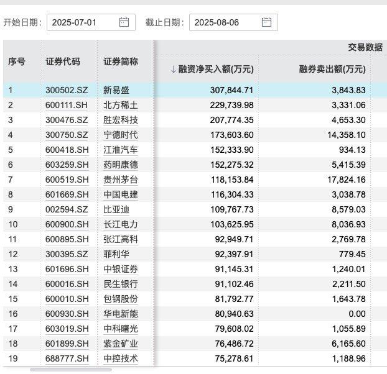Open the 江淮汽车 stock name link
The image size is (387, 374).
coord(121,150)
